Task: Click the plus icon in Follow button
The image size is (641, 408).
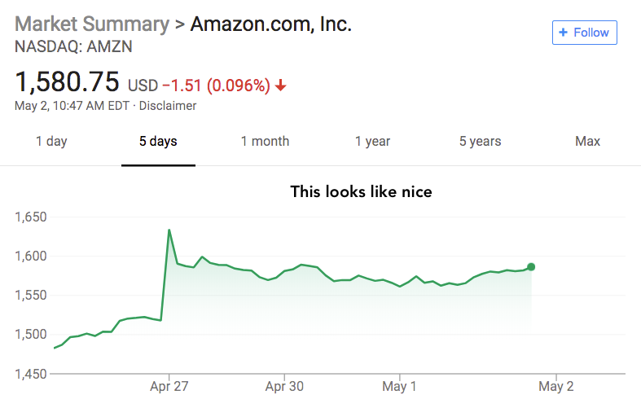Action: [x=563, y=33]
